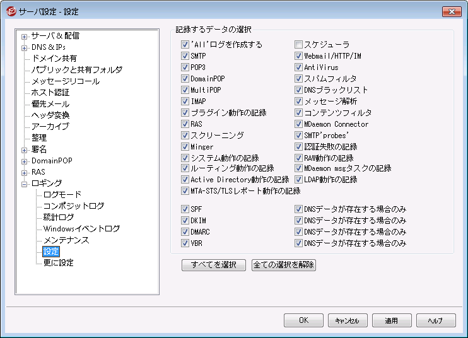The image size is (468, 338).
Task: Select ヘッダ変換 in the tree
Action: point(50,115)
